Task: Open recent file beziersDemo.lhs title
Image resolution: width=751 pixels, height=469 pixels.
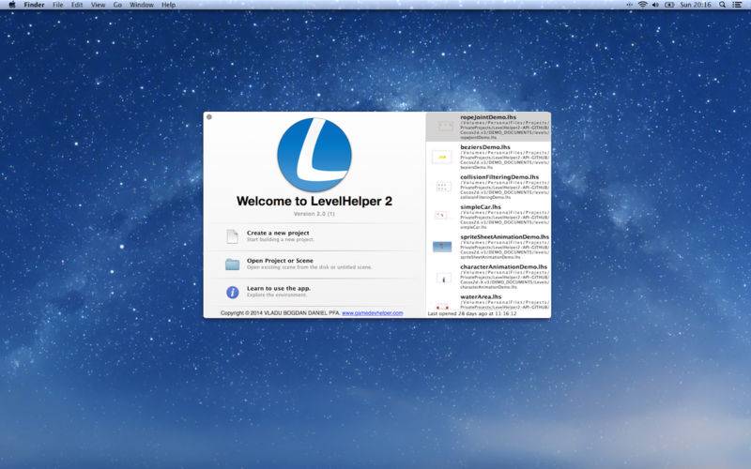Action: [485, 147]
